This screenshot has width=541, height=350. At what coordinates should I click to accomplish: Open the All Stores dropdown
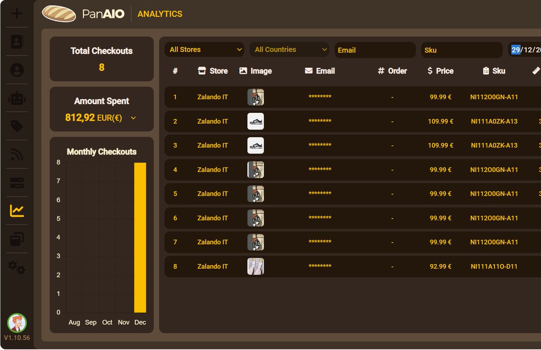[x=204, y=50]
